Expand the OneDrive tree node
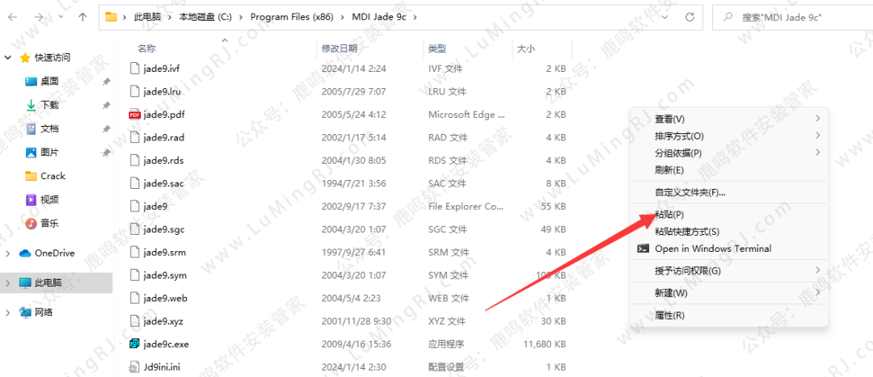Image resolution: width=873 pixels, height=377 pixels. (x=8, y=253)
